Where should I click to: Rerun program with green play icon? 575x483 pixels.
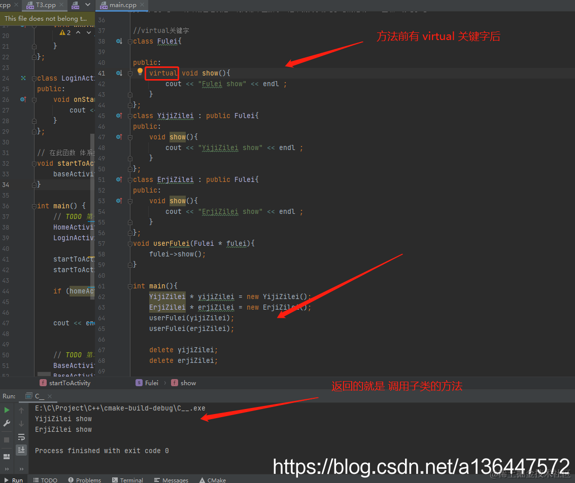coord(7,410)
